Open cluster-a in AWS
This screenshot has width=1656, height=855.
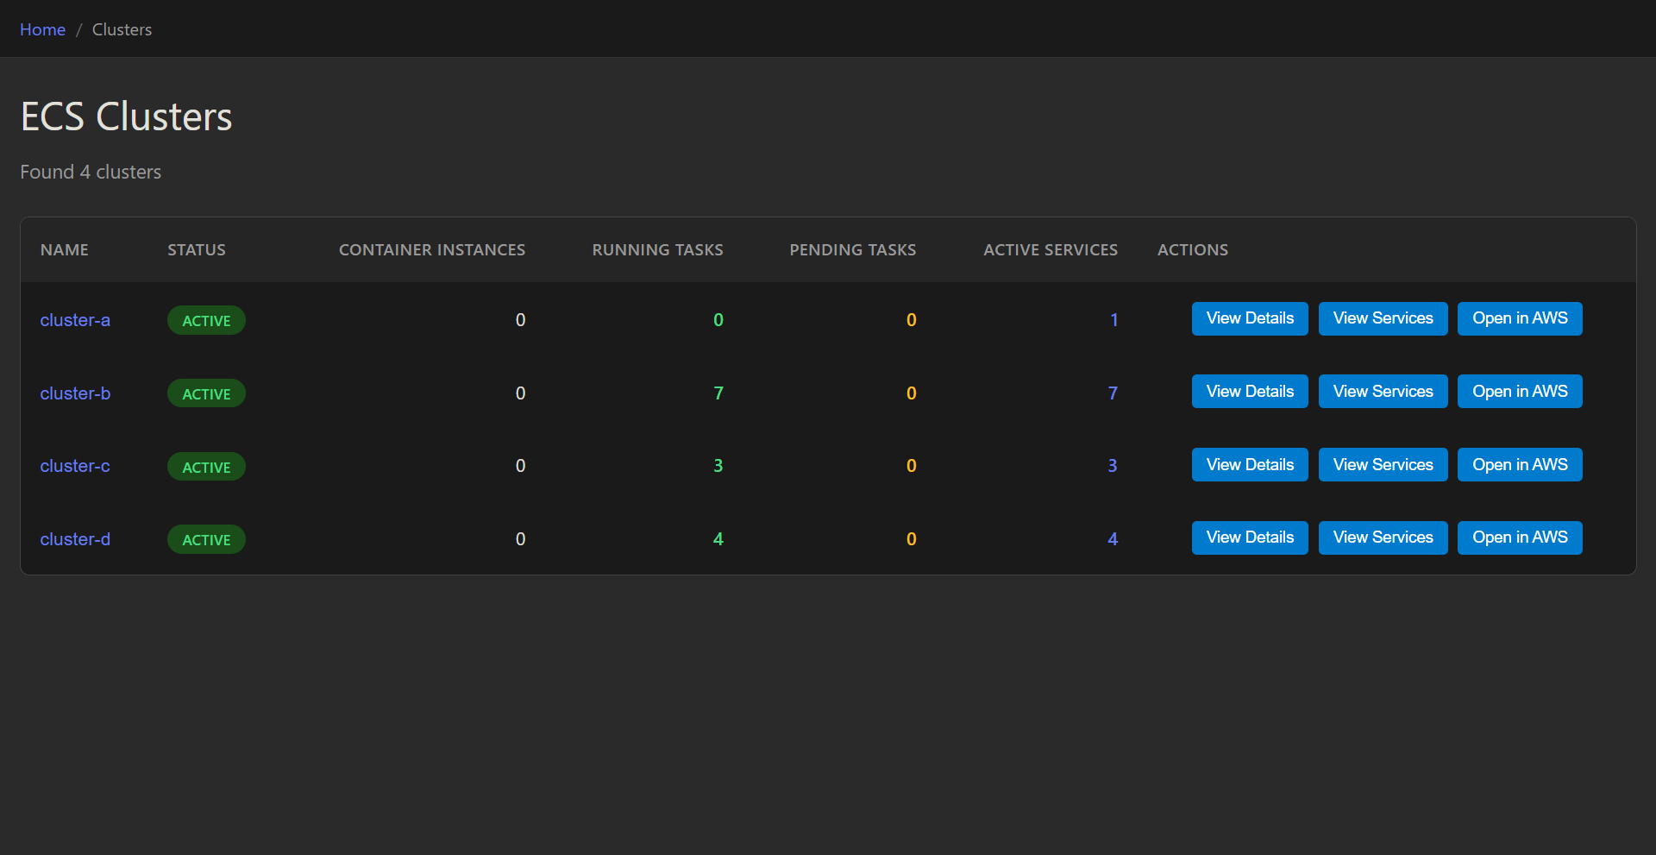(x=1520, y=318)
